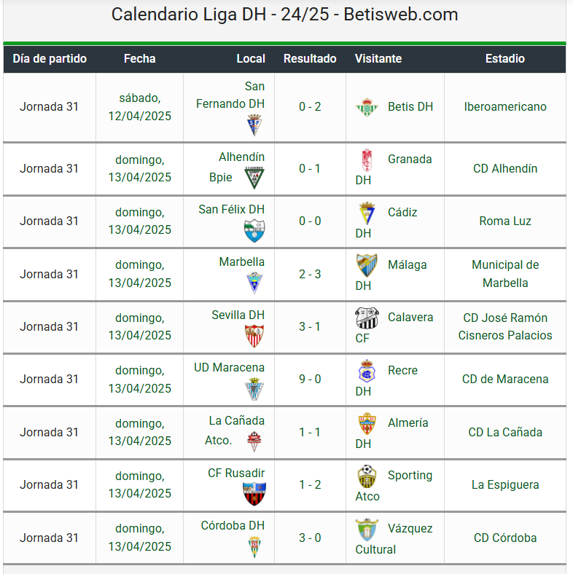The image size is (573, 574).
Task: Open the Municipal de Marbella stadium link
Action: [x=505, y=274]
